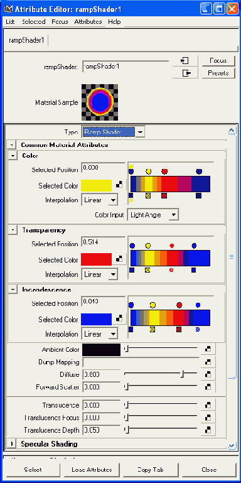The height and width of the screenshot is (483, 241).
Task: Click the Focus button
Action: (x=218, y=61)
